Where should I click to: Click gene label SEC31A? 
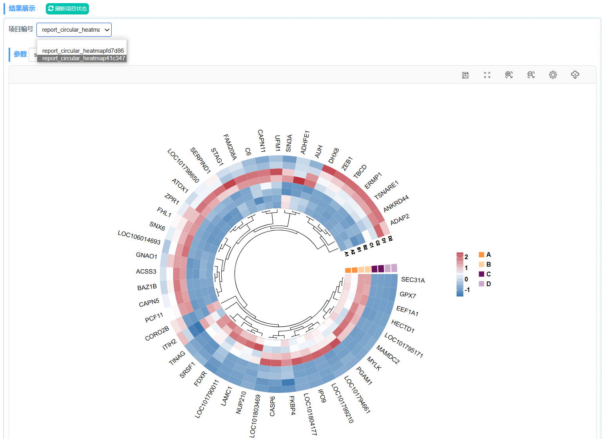413,280
